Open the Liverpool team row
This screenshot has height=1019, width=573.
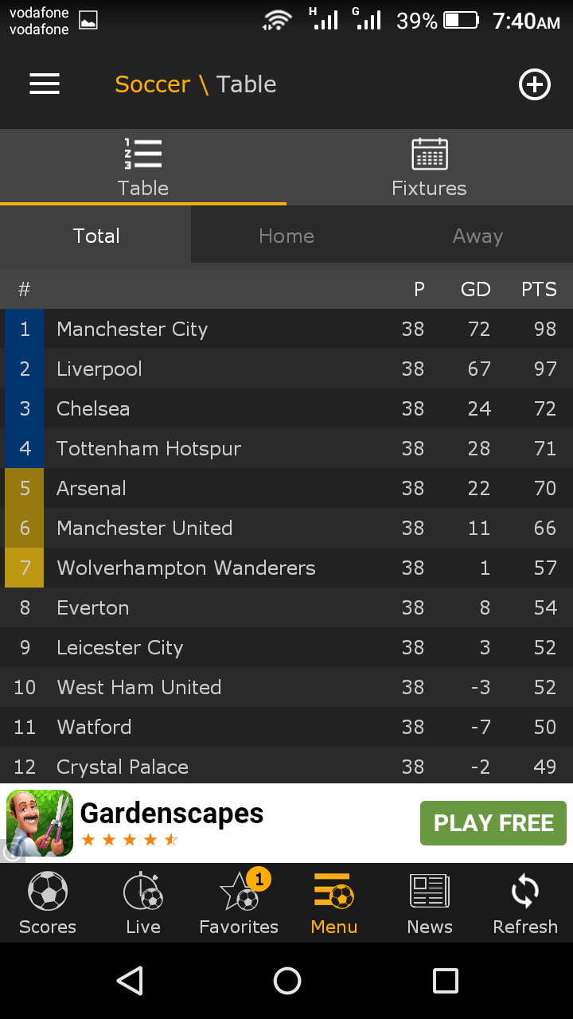(x=286, y=369)
